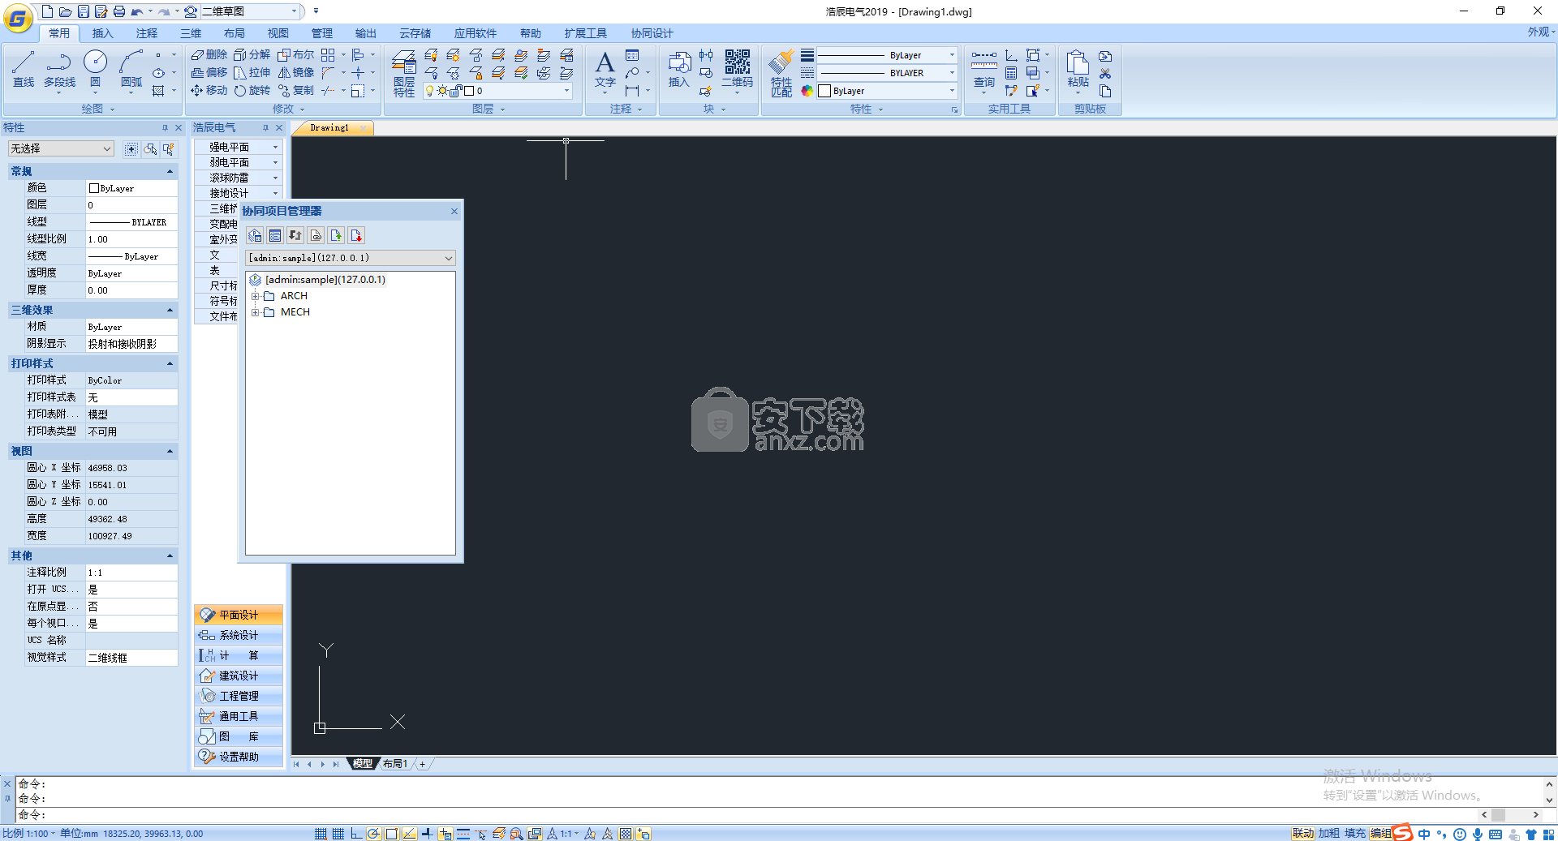The height and width of the screenshot is (841, 1558).
Task: Click the quick select icon in 特性 panel
Action: [169, 148]
